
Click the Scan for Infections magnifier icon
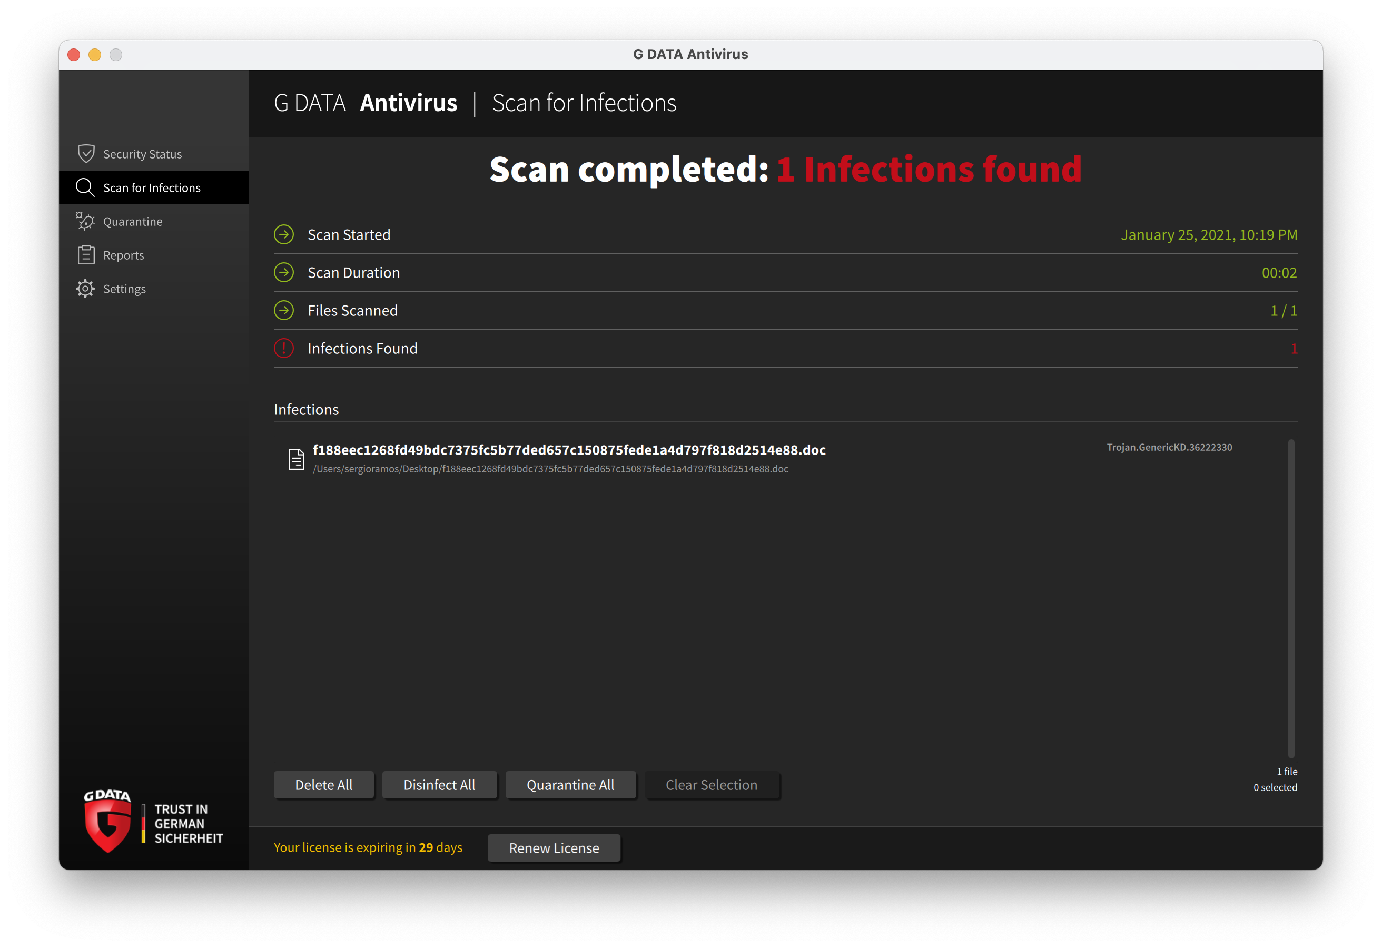85,187
